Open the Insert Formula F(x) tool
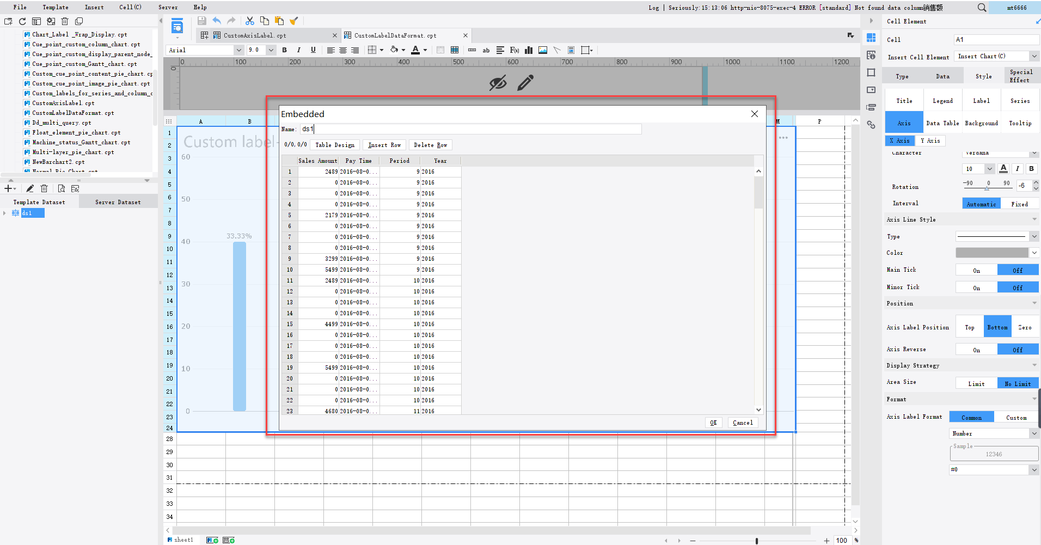The width and height of the screenshot is (1041, 545). (514, 50)
